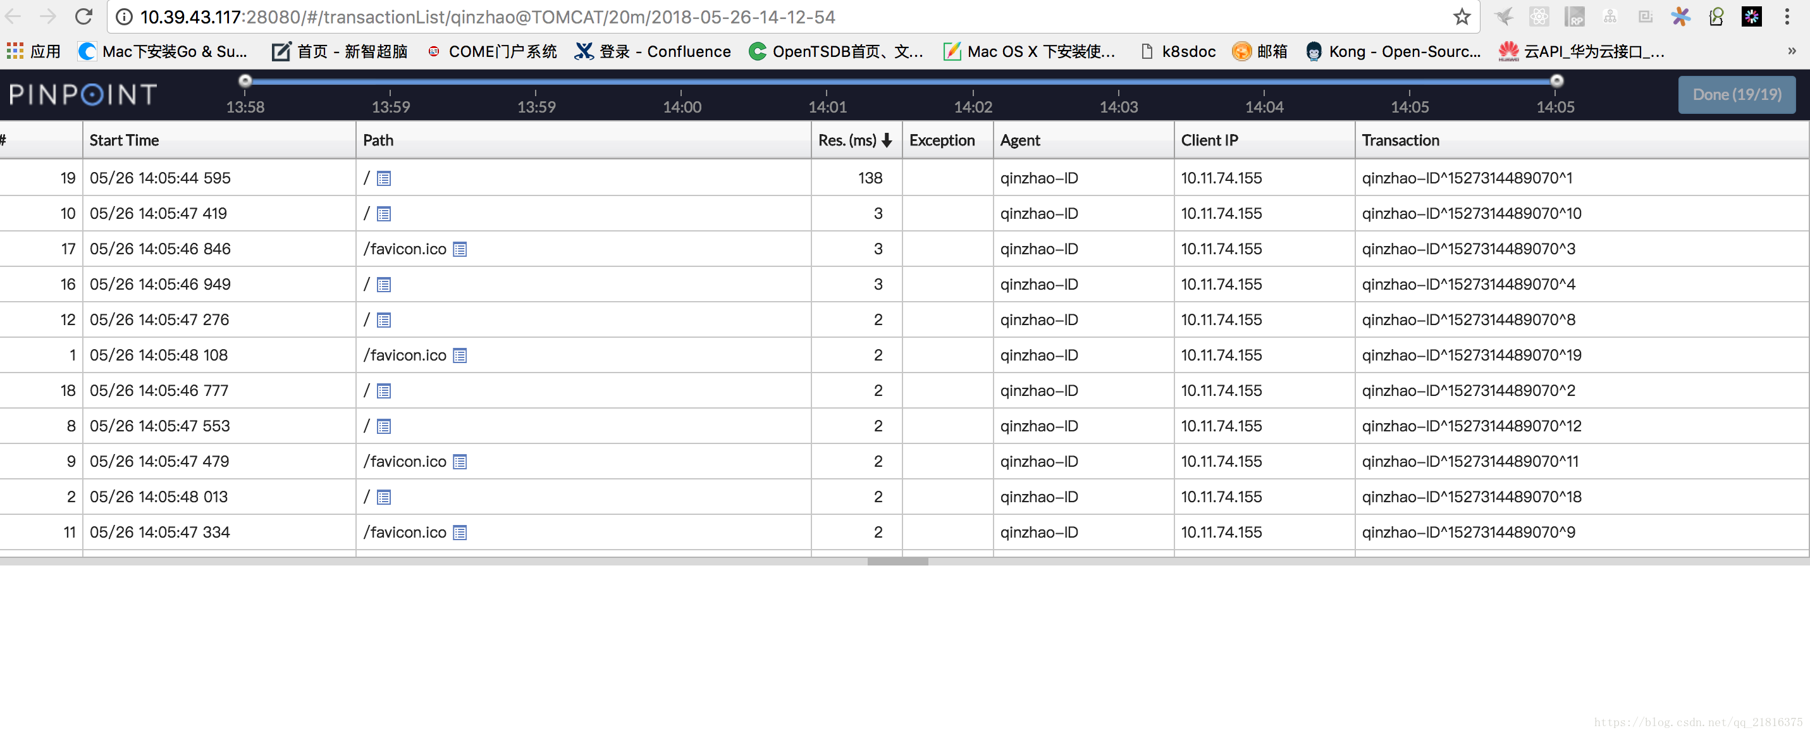
Task: Open 首页 - 新智超脑 bookmark
Action: coord(340,51)
